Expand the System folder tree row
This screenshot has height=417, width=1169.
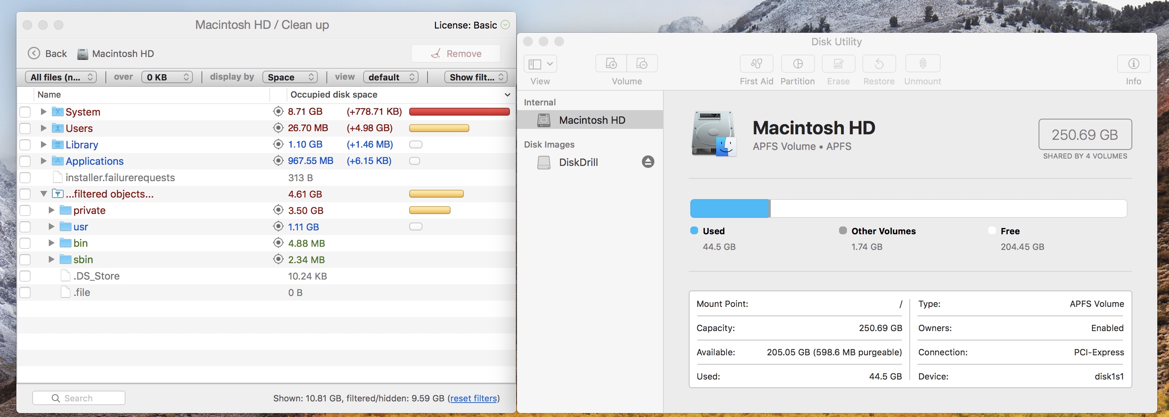point(44,111)
